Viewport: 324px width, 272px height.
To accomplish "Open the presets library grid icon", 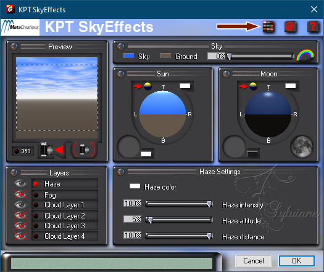I will (x=268, y=27).
